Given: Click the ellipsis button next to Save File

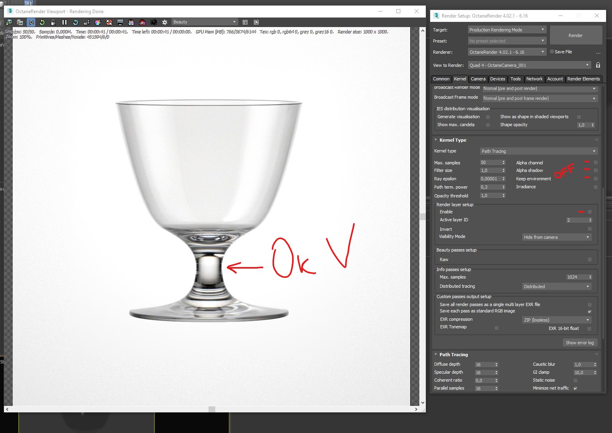Looking at the screenshot, I should click(x=598, y=52).
